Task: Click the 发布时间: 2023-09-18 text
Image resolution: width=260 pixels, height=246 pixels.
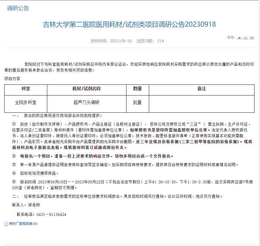Action: point(111,41)
